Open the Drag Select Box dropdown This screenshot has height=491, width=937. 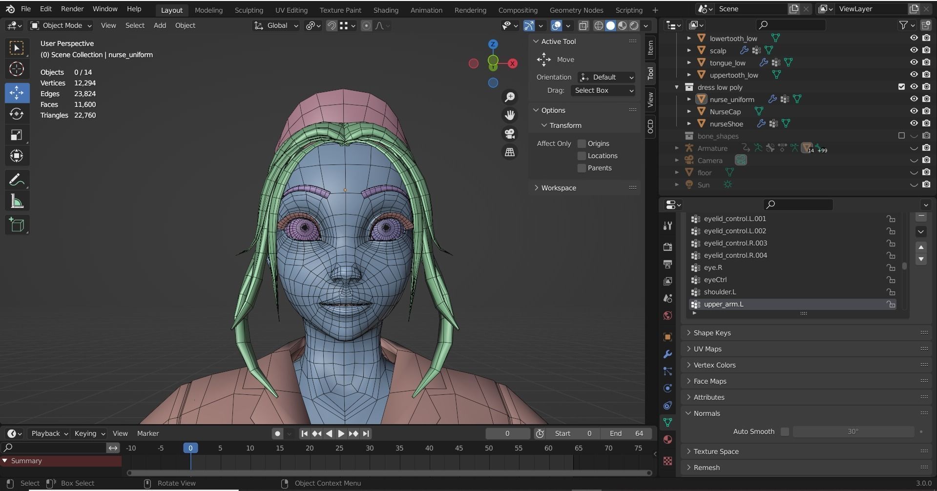[604, 90]
